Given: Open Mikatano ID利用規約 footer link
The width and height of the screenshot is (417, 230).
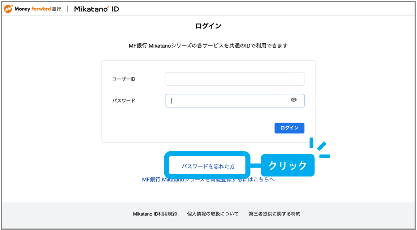Looking at the screenshot, I should pos(155,214).
